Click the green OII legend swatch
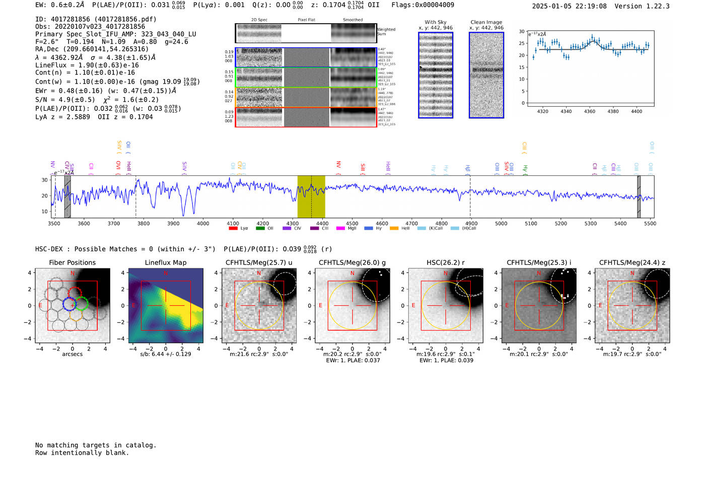The height and width of the screenshot is (480, 705). pyautogui.click(x=260, y=228)
